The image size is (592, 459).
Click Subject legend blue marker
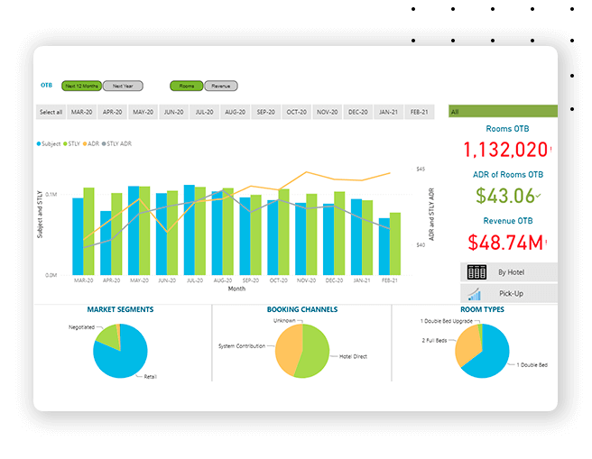click(39, 143)
